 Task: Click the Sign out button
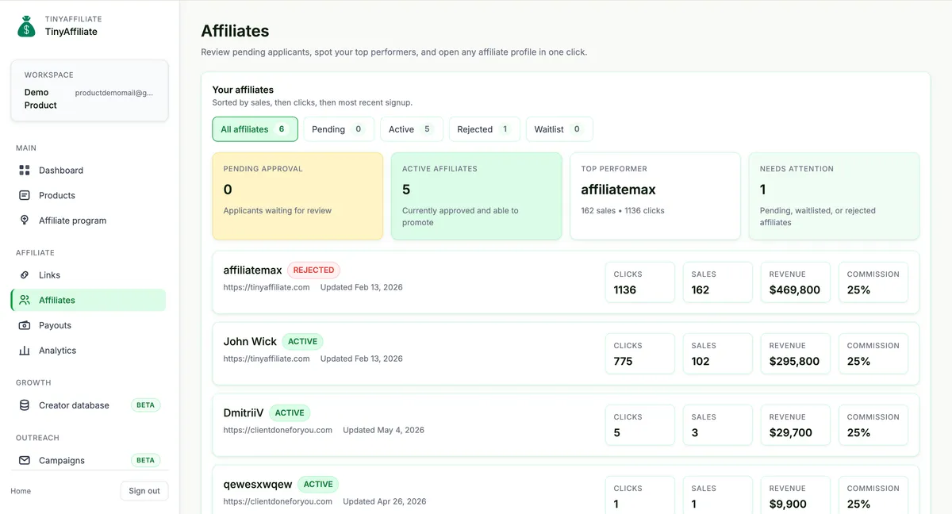click(144, 491)
